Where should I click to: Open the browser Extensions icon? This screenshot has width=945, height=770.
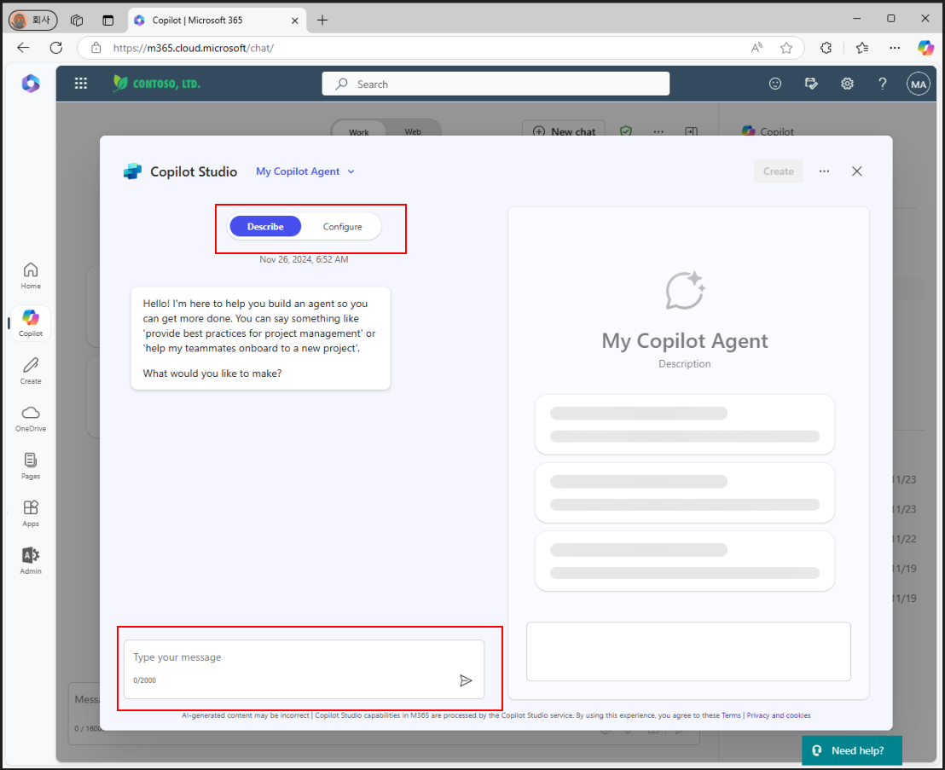coord(826,48)
